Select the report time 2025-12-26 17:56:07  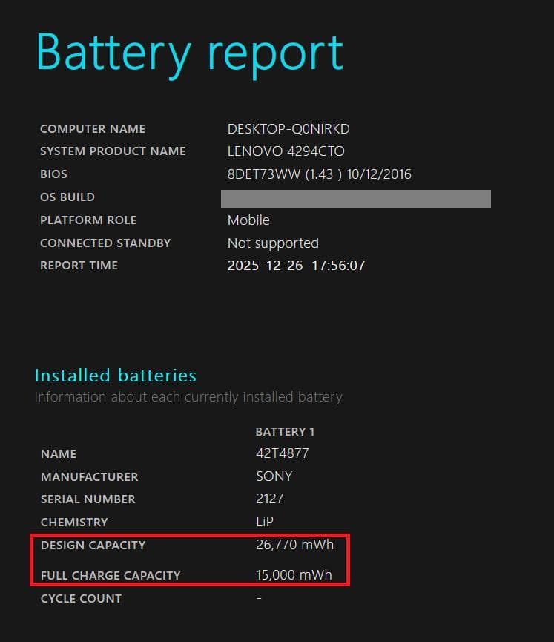(296, 266)
